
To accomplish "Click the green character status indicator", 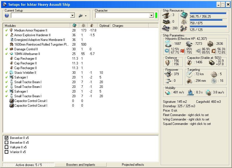I will pos(156,15).
